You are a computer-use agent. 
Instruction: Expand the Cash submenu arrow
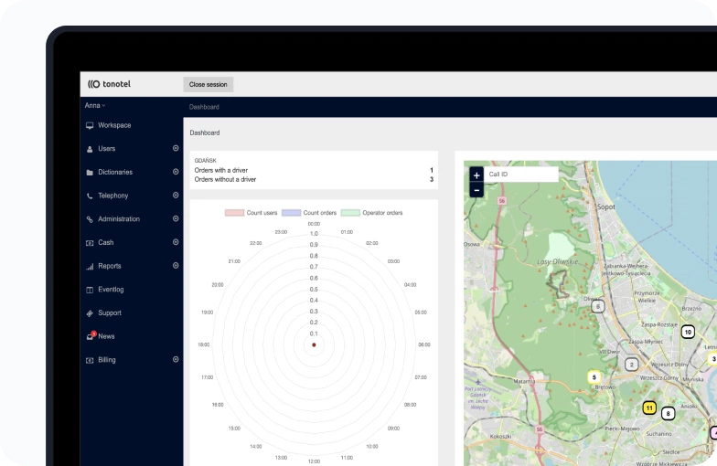coord(176,242)
